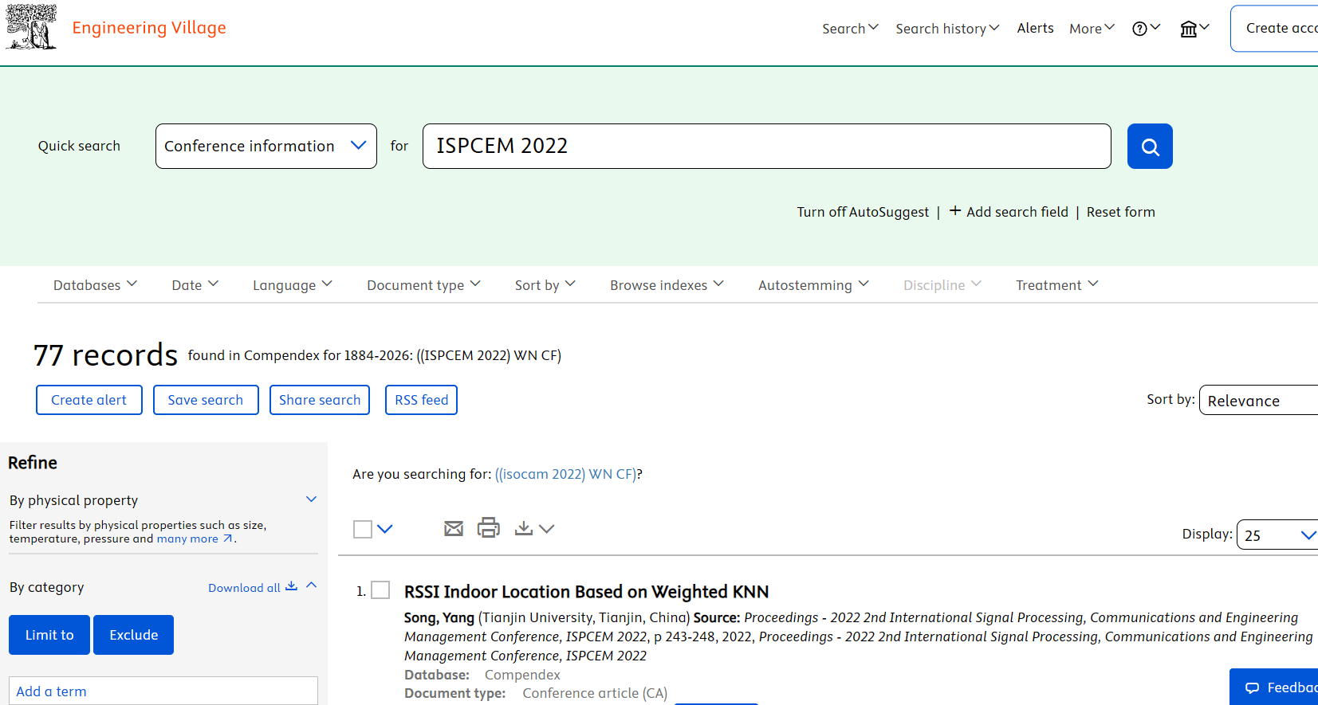
Task: Click the Engineering Village title link
Action: click(x=149, y=28)
